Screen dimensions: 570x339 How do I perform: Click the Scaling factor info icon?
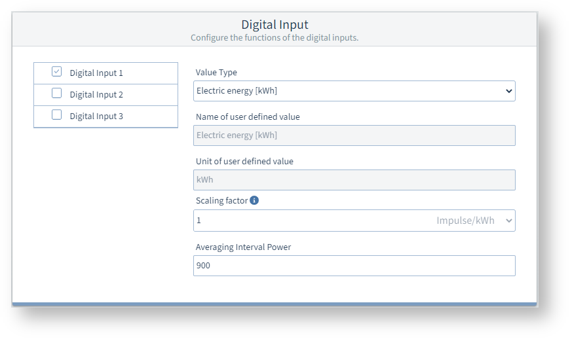tap(254, 200)
